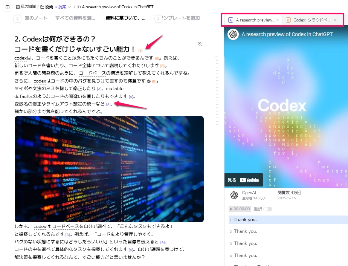Screen dimensions: 348x266
Task: Click the [A] citation after 'タイムアウト設定の統一など'
Action: 108,104
